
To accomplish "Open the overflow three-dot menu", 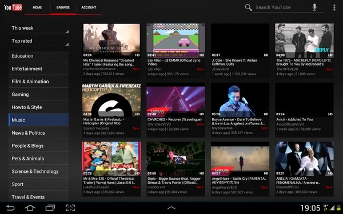I will tap(334, 7).
